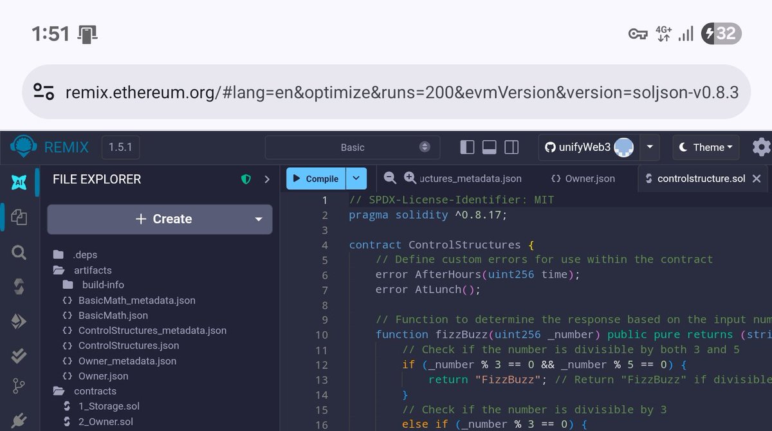772x431 pixels.
Task: Open the Compile options dropdown arrow
Action: (356, 179)
